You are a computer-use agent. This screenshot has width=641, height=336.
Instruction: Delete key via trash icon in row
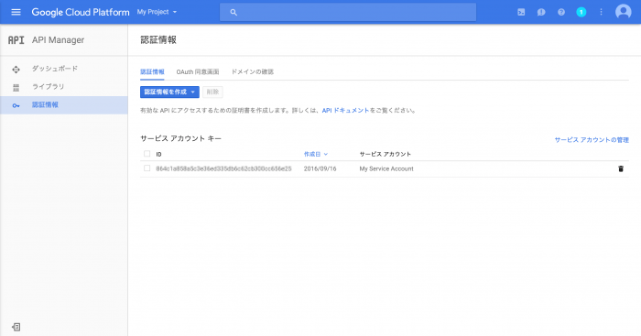(621, 168)
